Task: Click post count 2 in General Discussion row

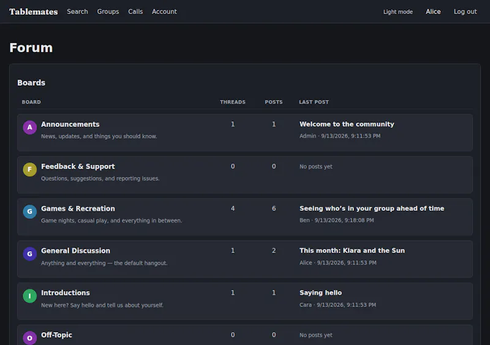Action: pos(274,251)
